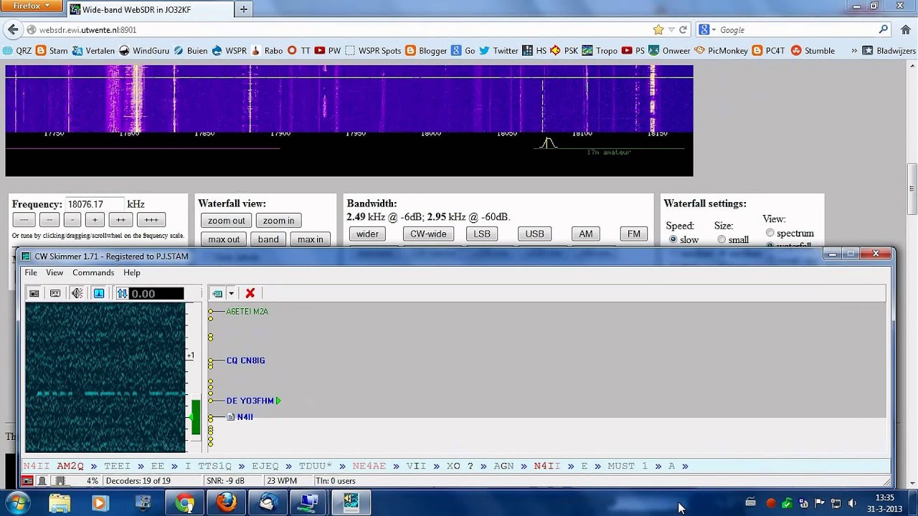Click the note icon beside N4II callsign
The height and width of the screenshot is (516, 918).
231,416
